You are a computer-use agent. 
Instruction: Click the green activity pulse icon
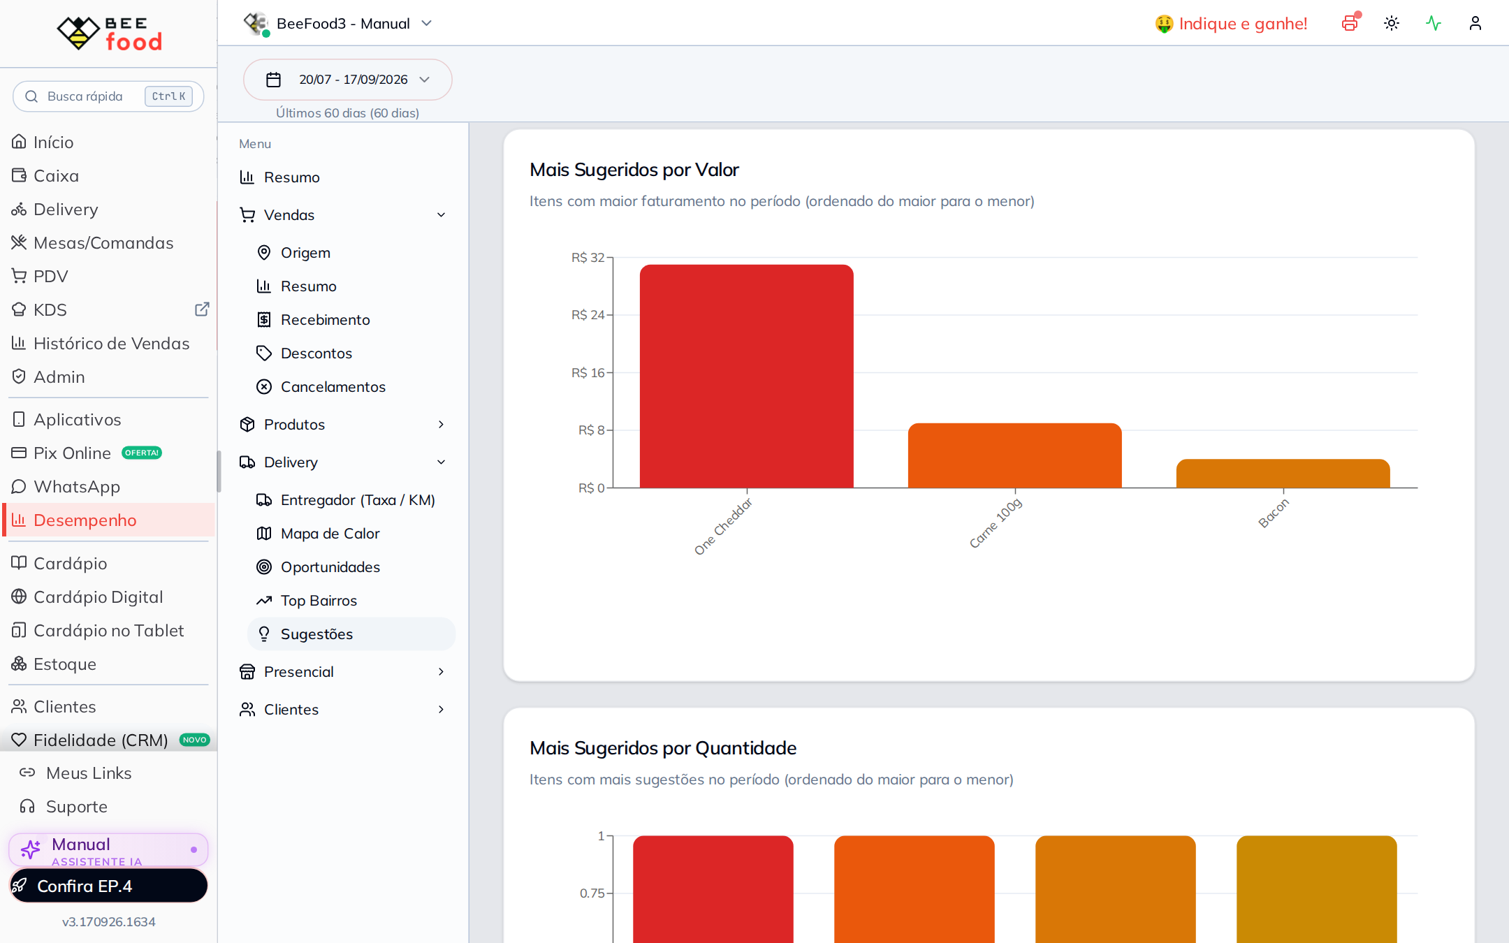(x=1434, y=24)
